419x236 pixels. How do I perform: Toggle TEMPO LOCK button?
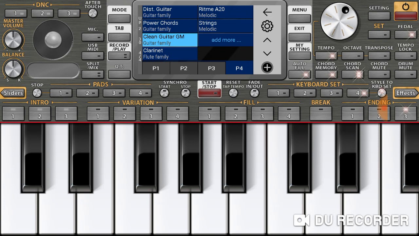click(x=406, y=56)
